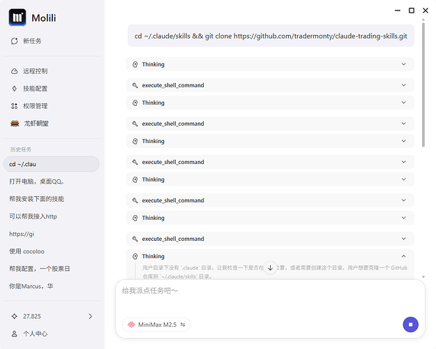Click the Molili logo icon
436x349 pixels.
17,17
